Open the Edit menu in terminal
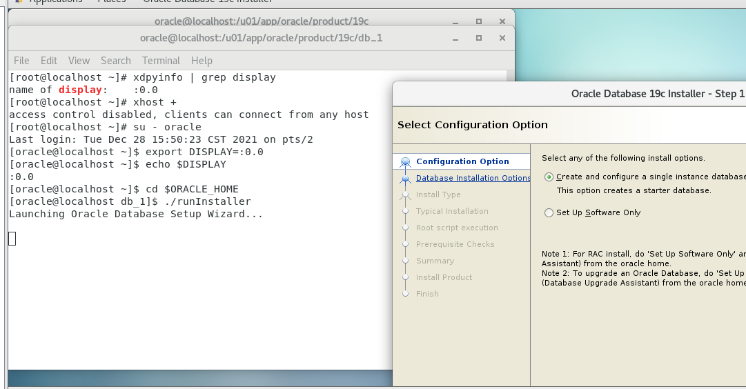This screenshot has width=746, height=389. pyautogui.click(x=48, y=61)
